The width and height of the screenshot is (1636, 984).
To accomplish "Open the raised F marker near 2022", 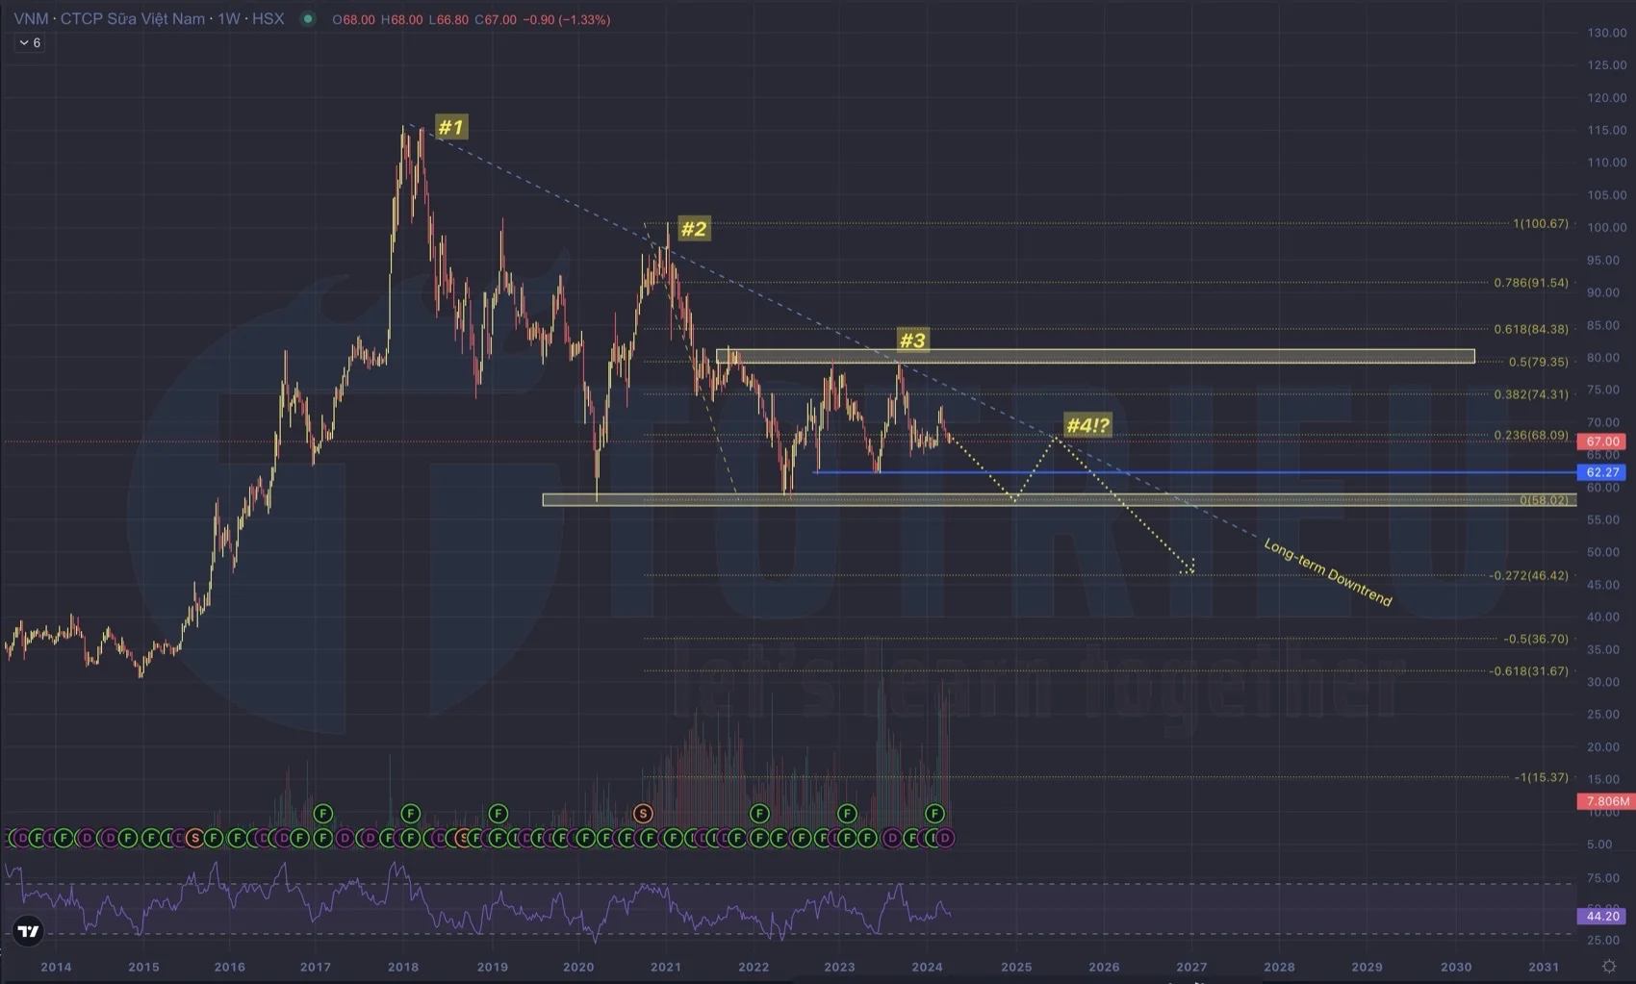I will pos(759,814).
